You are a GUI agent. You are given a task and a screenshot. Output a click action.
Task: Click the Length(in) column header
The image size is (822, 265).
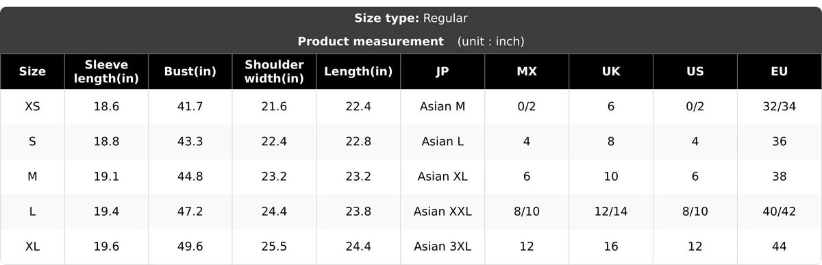point(358,72)
